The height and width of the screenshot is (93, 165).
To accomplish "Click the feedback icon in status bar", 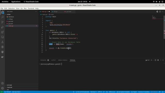I will (x=160, y=92).
